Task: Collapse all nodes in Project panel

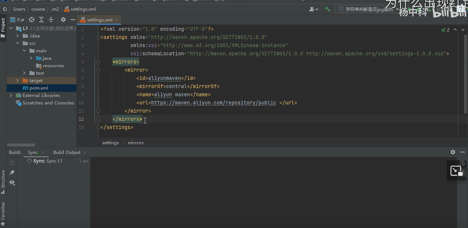Action: pos(51,20)
